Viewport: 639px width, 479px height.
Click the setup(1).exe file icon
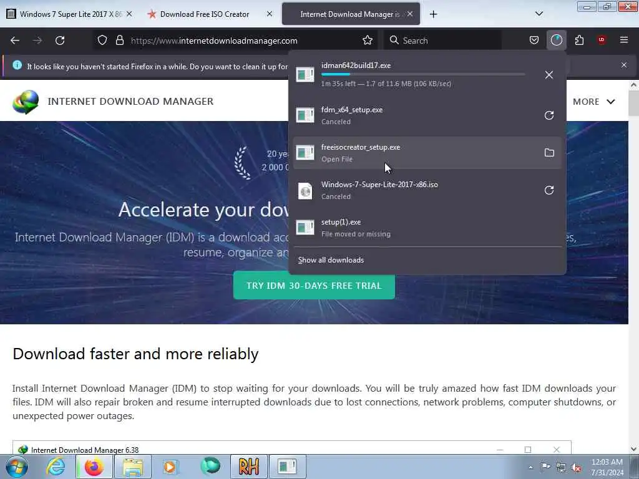coord(305,227)
